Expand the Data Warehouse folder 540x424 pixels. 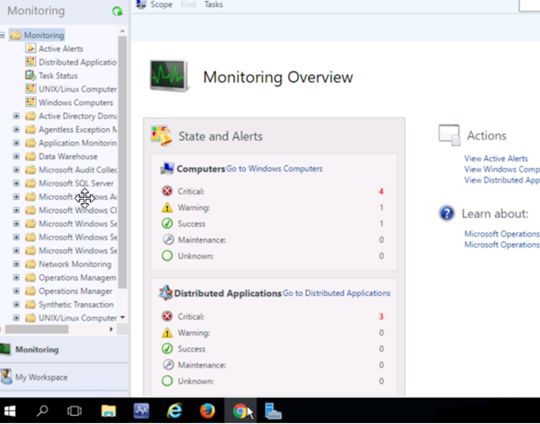tap(16, 156)
